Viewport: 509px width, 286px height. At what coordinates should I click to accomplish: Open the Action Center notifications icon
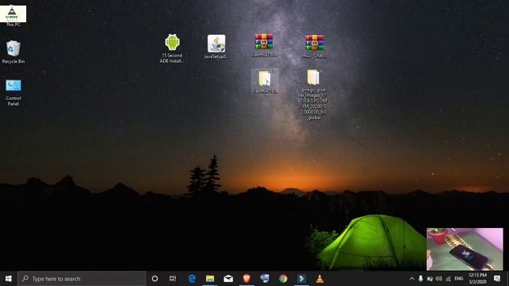497,279
